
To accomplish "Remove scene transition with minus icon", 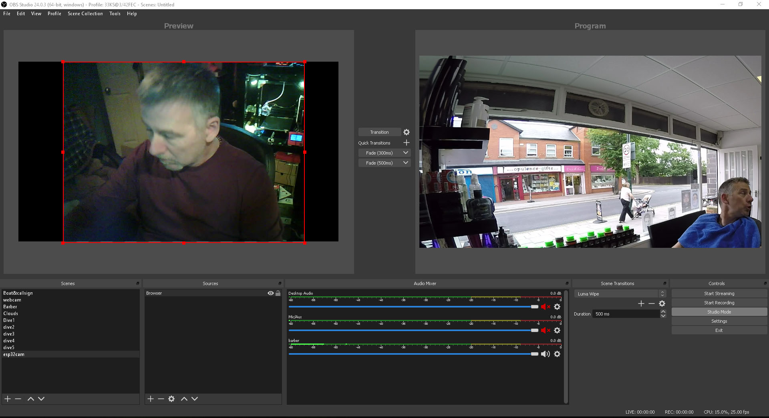I will click(x=652, y=303).
